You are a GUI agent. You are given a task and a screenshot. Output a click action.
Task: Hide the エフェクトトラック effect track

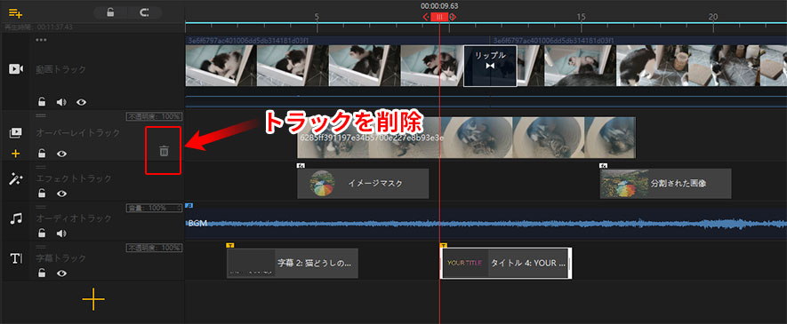click(x=61, y=194)
